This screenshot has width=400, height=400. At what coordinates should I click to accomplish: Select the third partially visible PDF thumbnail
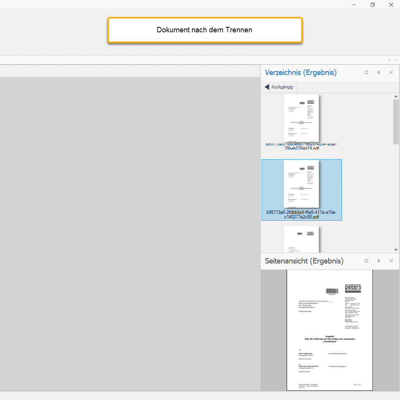301,238
